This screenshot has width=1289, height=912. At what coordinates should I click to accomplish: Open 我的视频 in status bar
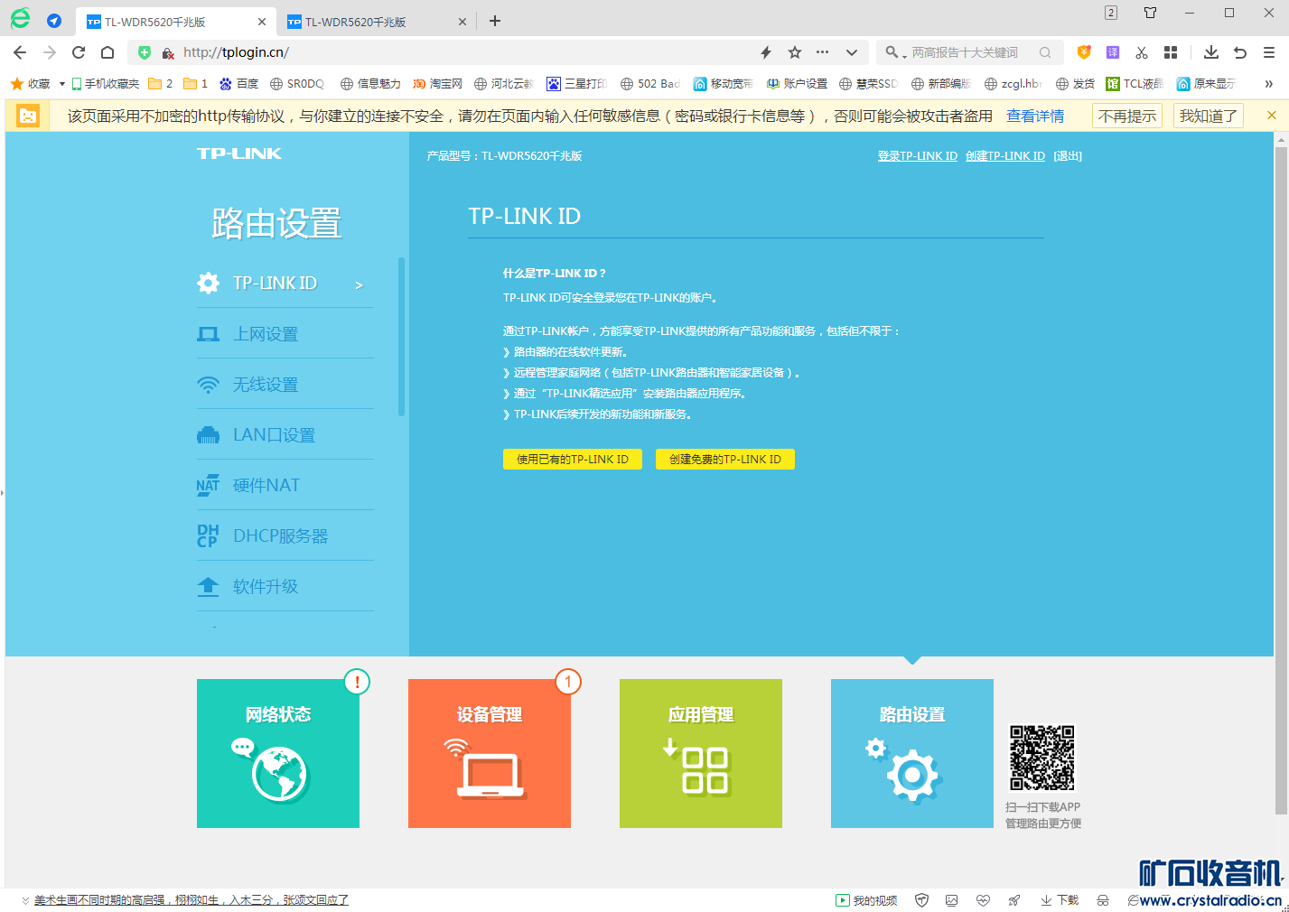[866, 900]
